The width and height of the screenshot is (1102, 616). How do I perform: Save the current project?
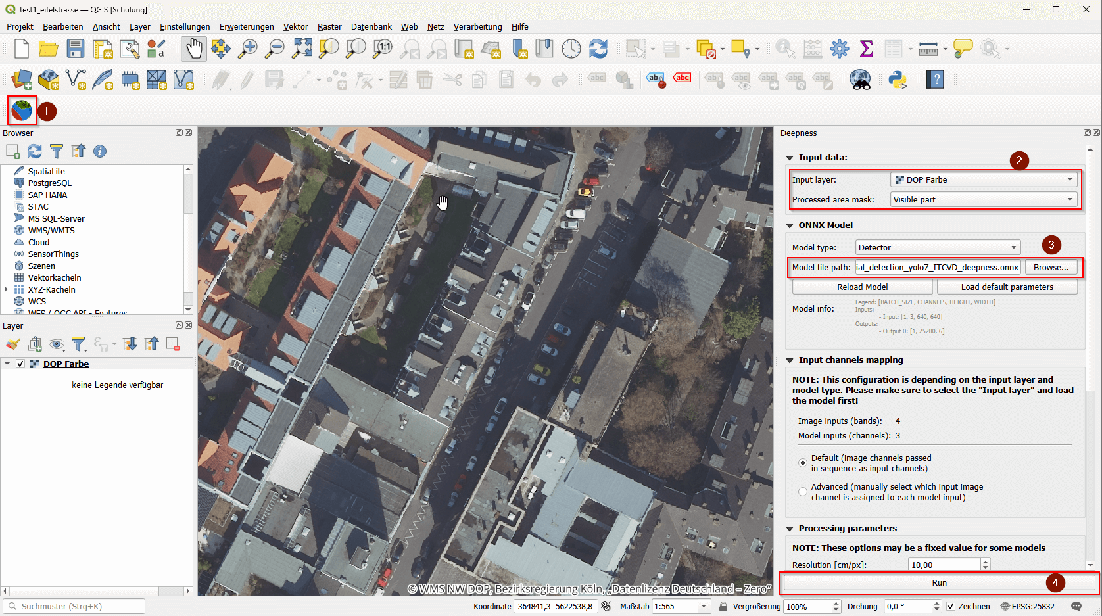click(x=76, y=48)
